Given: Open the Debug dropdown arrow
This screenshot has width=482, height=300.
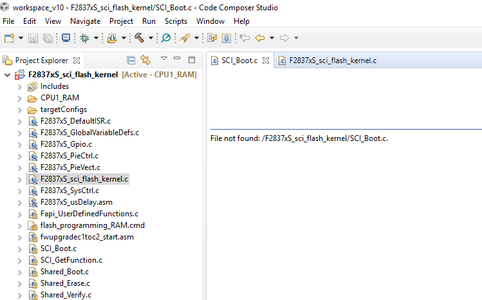Looking at the screenshot, I should pyautogui.click(x=96, y=38).
